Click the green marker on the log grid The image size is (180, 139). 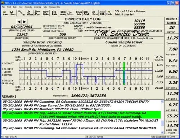pos(124,73)
